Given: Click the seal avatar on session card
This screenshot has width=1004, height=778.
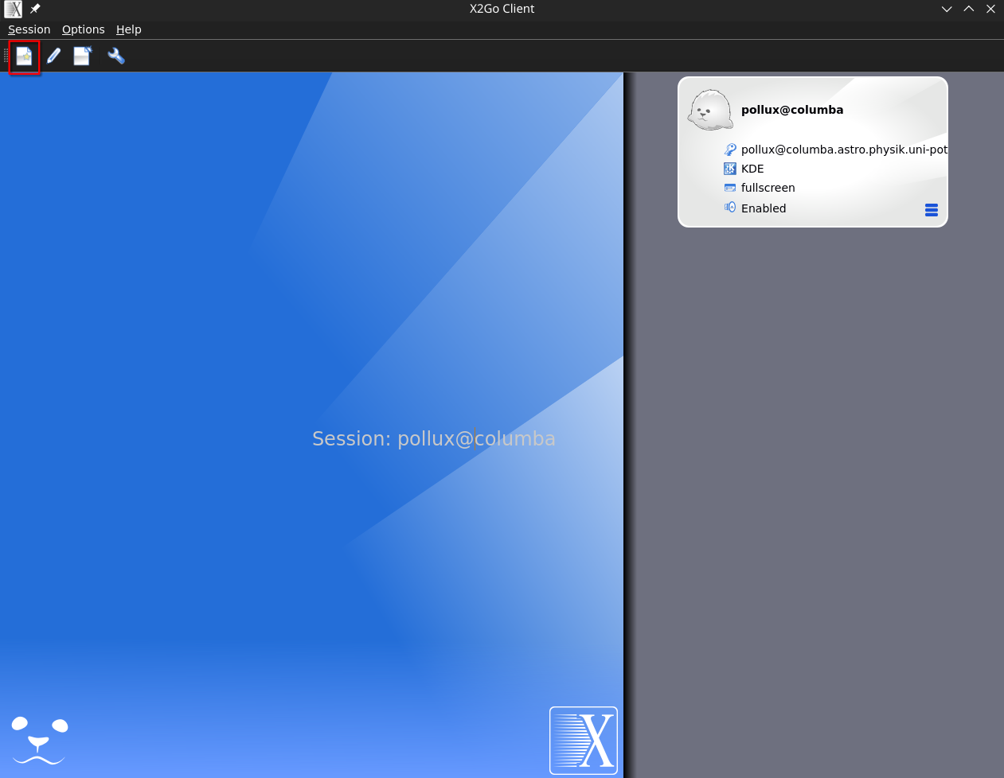Looking at the screenshot, I should pos(709,111).
